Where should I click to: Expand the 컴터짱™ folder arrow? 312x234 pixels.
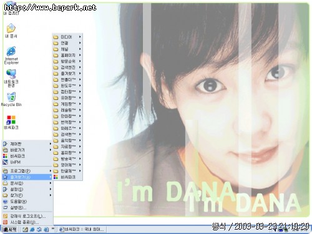(80, 92)
